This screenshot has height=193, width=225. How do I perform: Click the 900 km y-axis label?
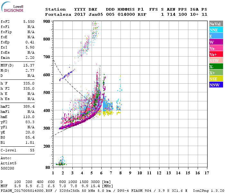pos(47,22)
